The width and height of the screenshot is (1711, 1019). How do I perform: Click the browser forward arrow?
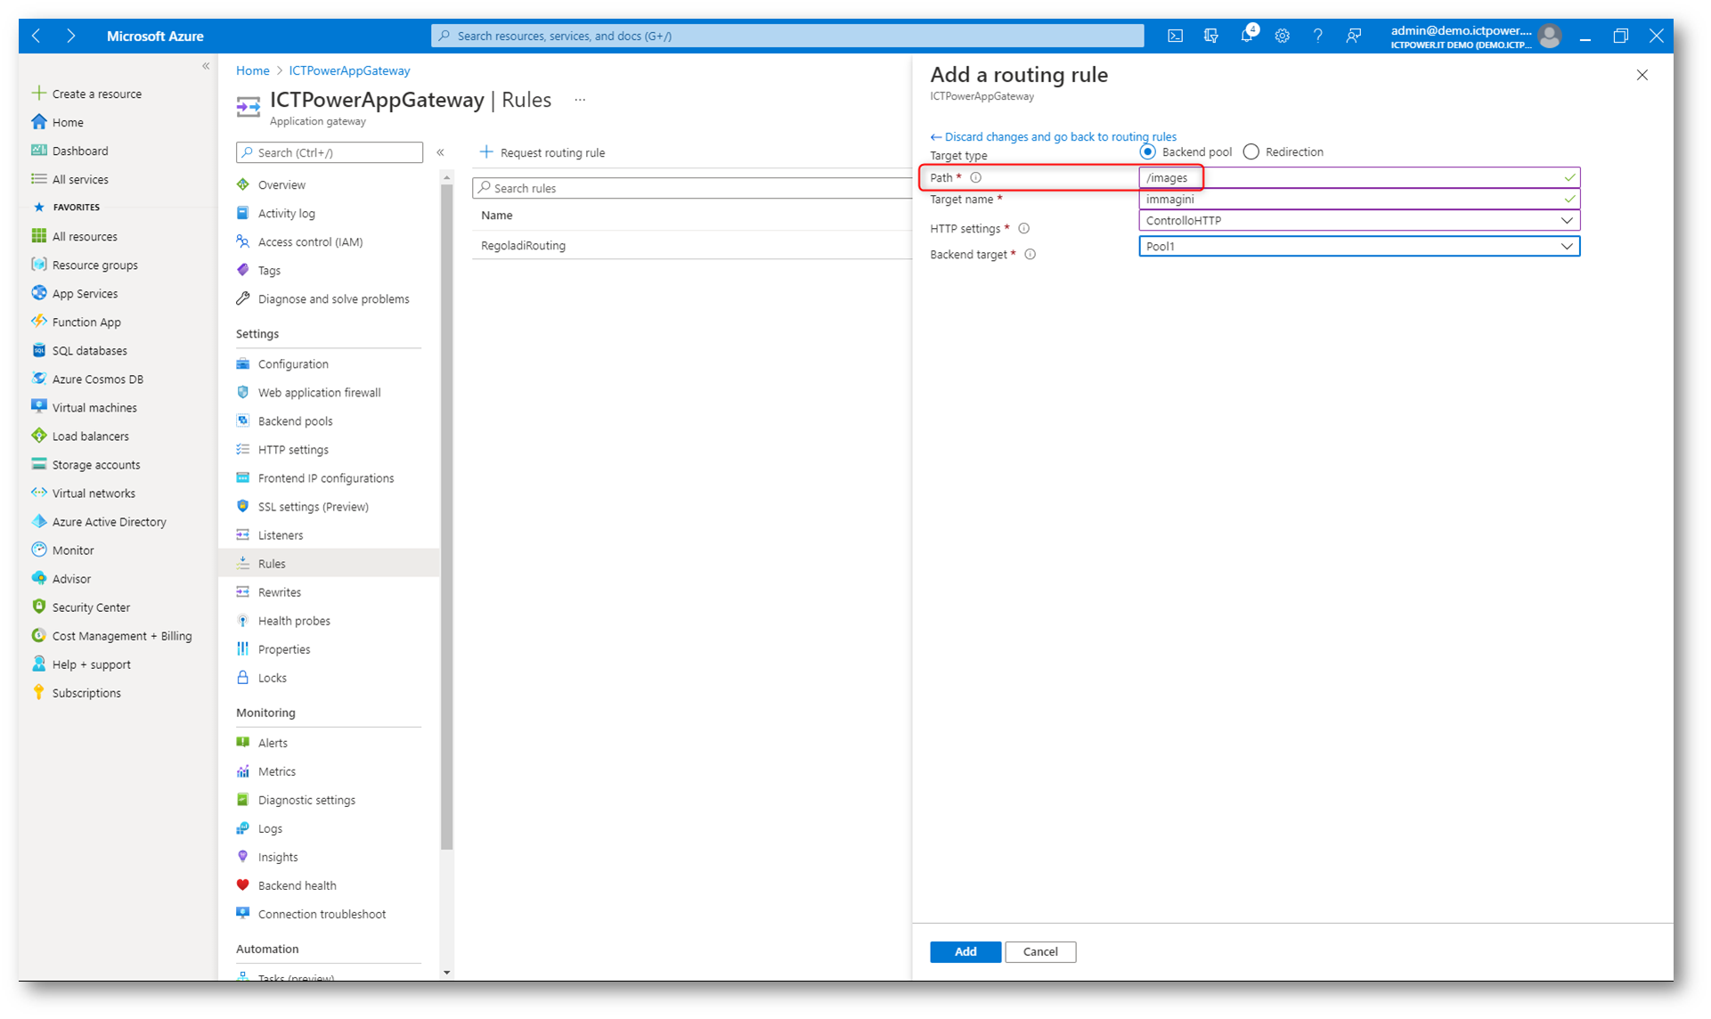tap(71, 36)
